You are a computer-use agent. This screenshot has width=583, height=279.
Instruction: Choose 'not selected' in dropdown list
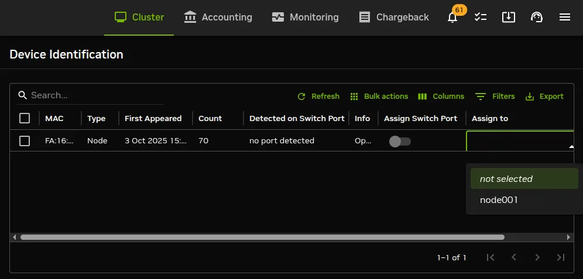pos(524,179)
